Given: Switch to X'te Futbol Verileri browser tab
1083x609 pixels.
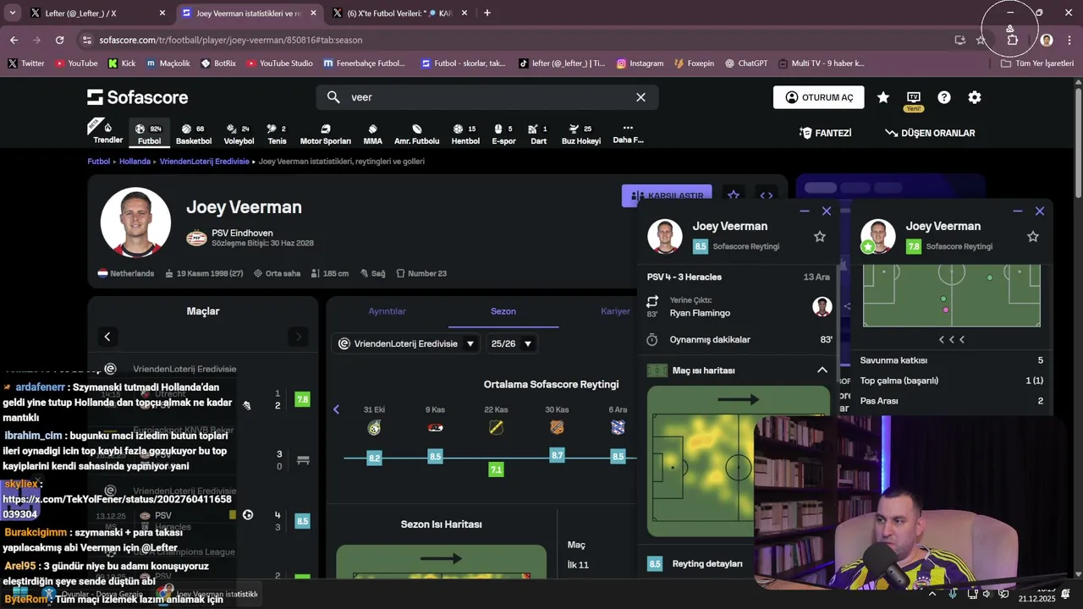Looking at the screenshot, I should (401, 14).
